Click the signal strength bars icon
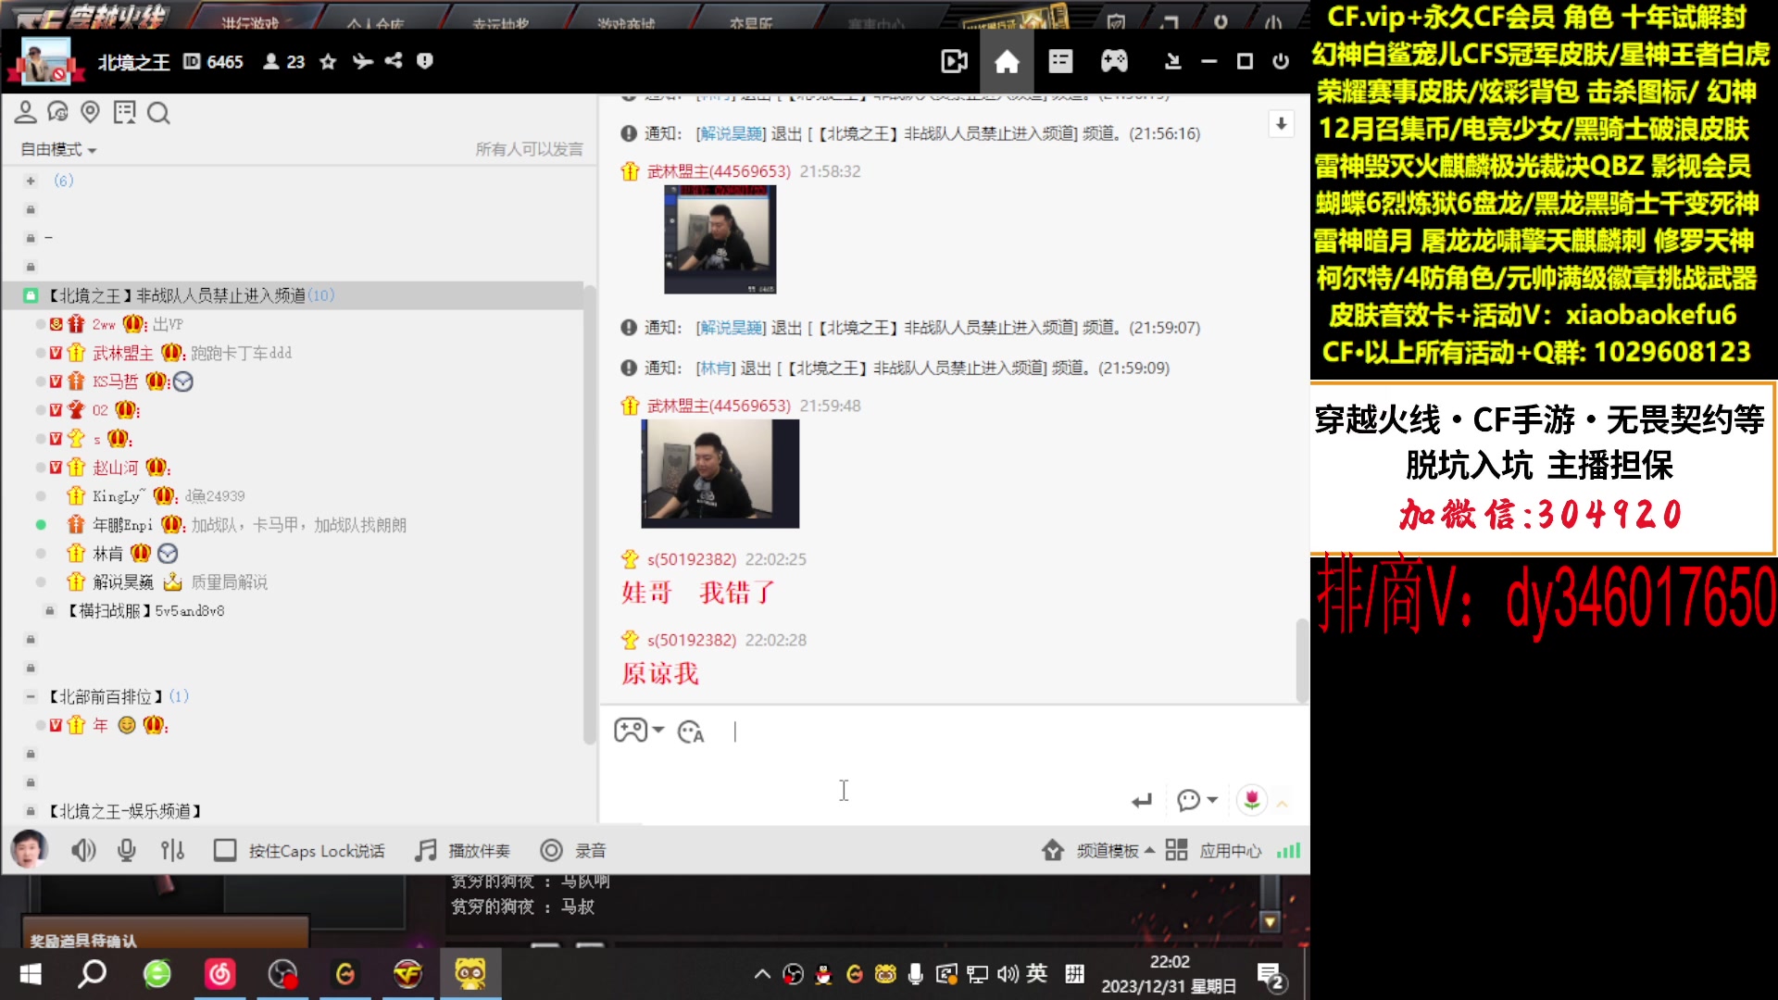 tap(1288, 850)
